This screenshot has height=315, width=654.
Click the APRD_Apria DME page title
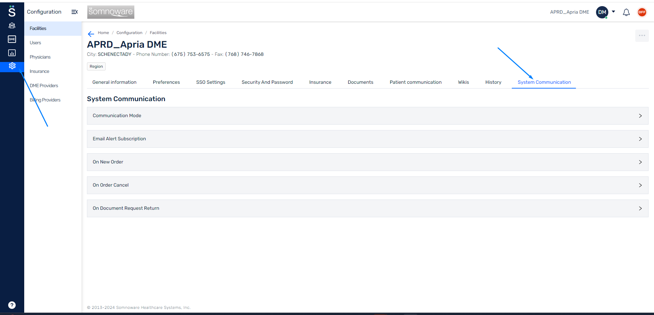point(127,45)
